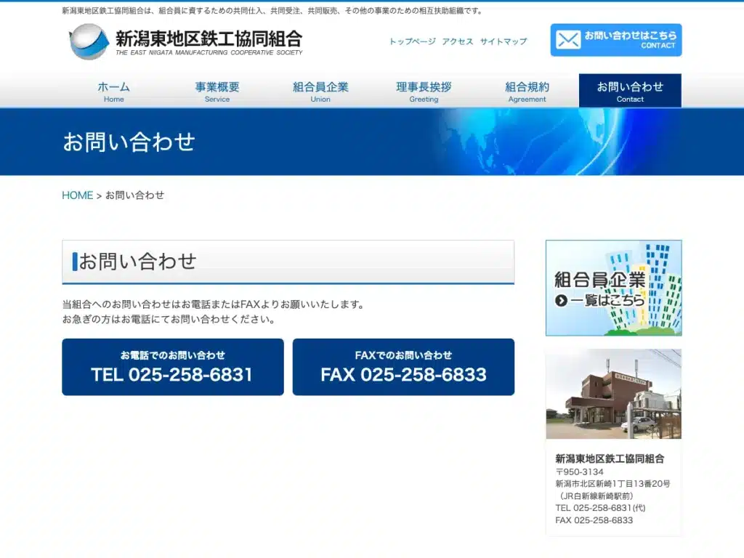Open the ホーム Home menu item
This screenshot has height=558, width=744.
coord(114,91)
